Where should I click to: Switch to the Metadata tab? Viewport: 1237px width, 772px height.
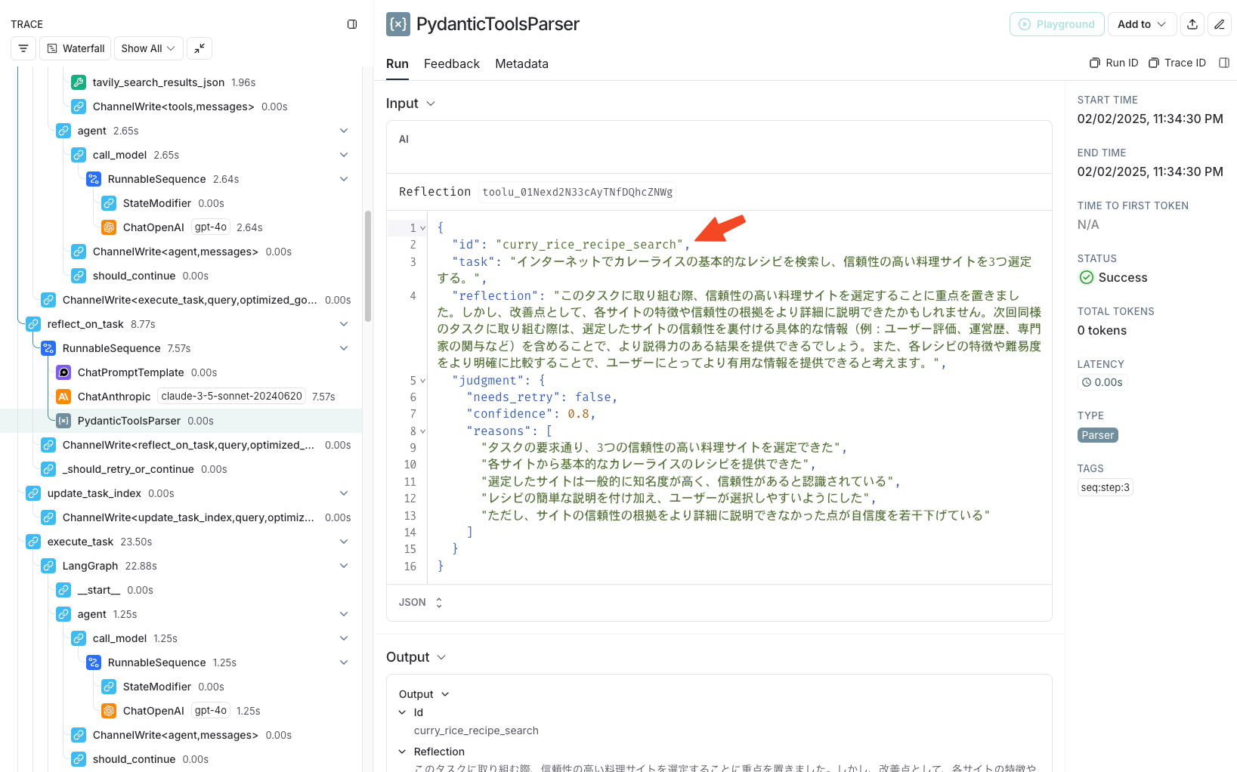tap(521, 63)
